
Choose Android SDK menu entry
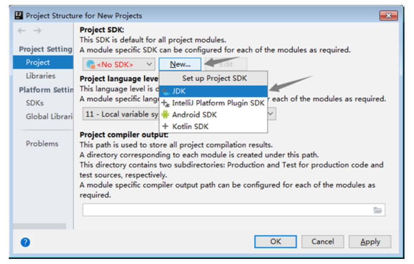194,115
